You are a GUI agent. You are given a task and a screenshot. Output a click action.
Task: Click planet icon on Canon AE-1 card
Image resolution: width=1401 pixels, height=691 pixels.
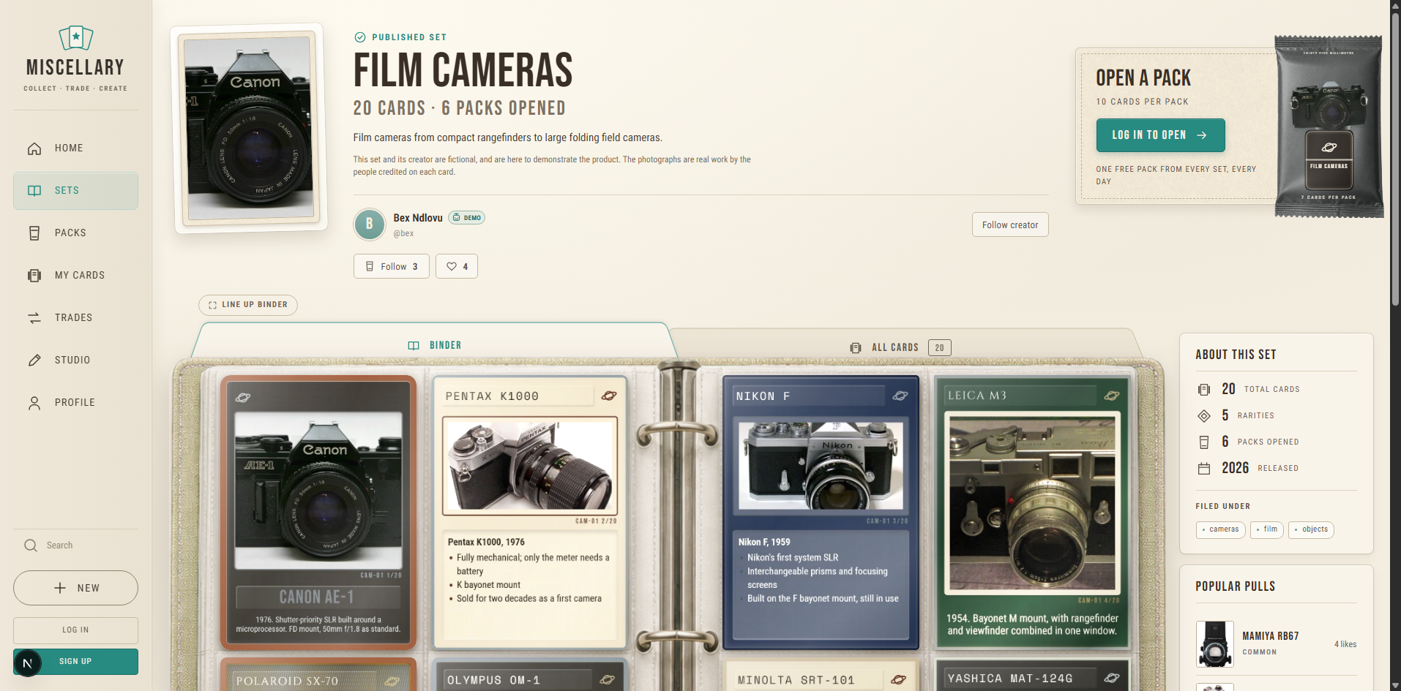click(243, 398)
